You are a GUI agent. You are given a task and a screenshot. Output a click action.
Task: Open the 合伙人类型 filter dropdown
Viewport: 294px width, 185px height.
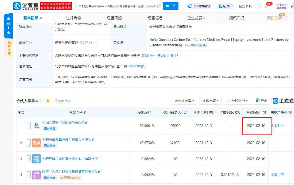[185, 101]
